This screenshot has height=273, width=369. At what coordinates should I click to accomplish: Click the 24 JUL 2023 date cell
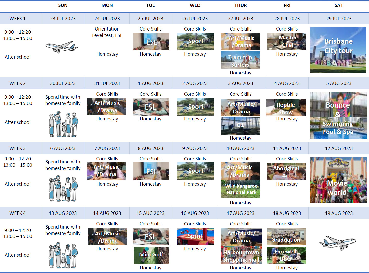click(x=107, y=19)
